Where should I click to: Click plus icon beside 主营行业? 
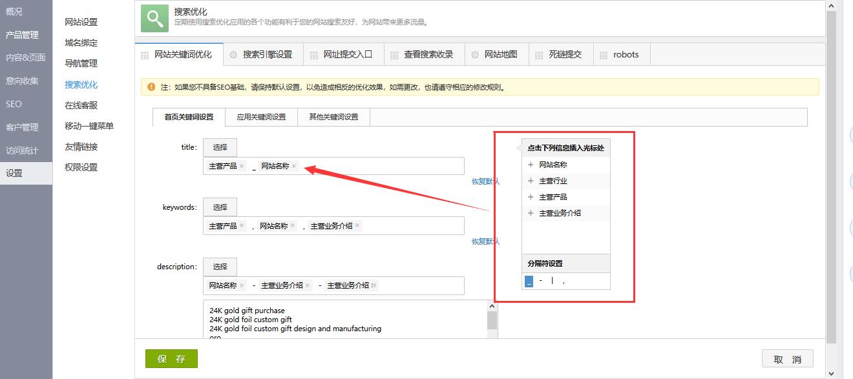coord(531,181)
